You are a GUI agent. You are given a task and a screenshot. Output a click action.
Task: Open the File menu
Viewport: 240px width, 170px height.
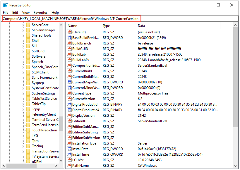tap(6, 13)
